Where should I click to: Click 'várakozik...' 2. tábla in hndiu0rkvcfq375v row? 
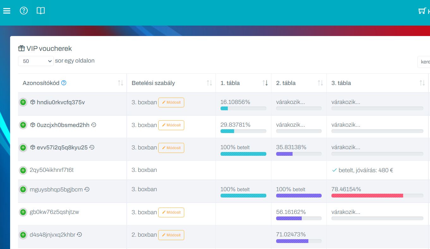click(291, 102)
